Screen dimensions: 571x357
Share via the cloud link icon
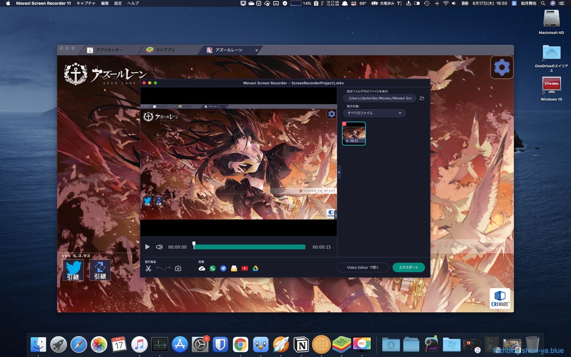(x=202, y=268)
